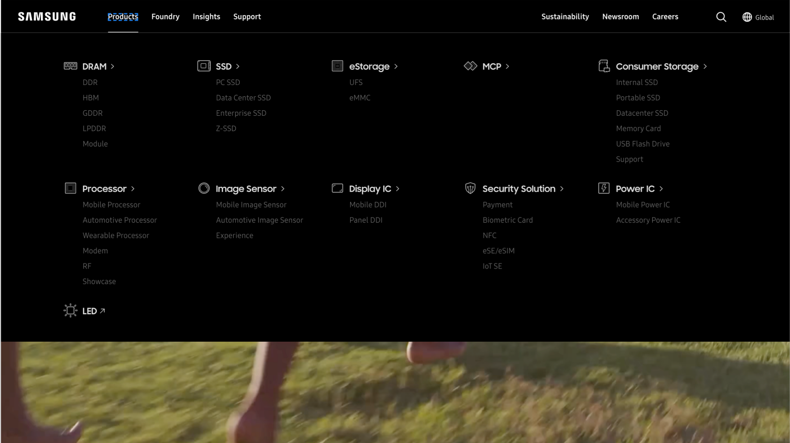Image resolution: width=790 pixels, height=443 pixels.
Task: Go to the HBM product page
Action: click(x=91, y=98)
